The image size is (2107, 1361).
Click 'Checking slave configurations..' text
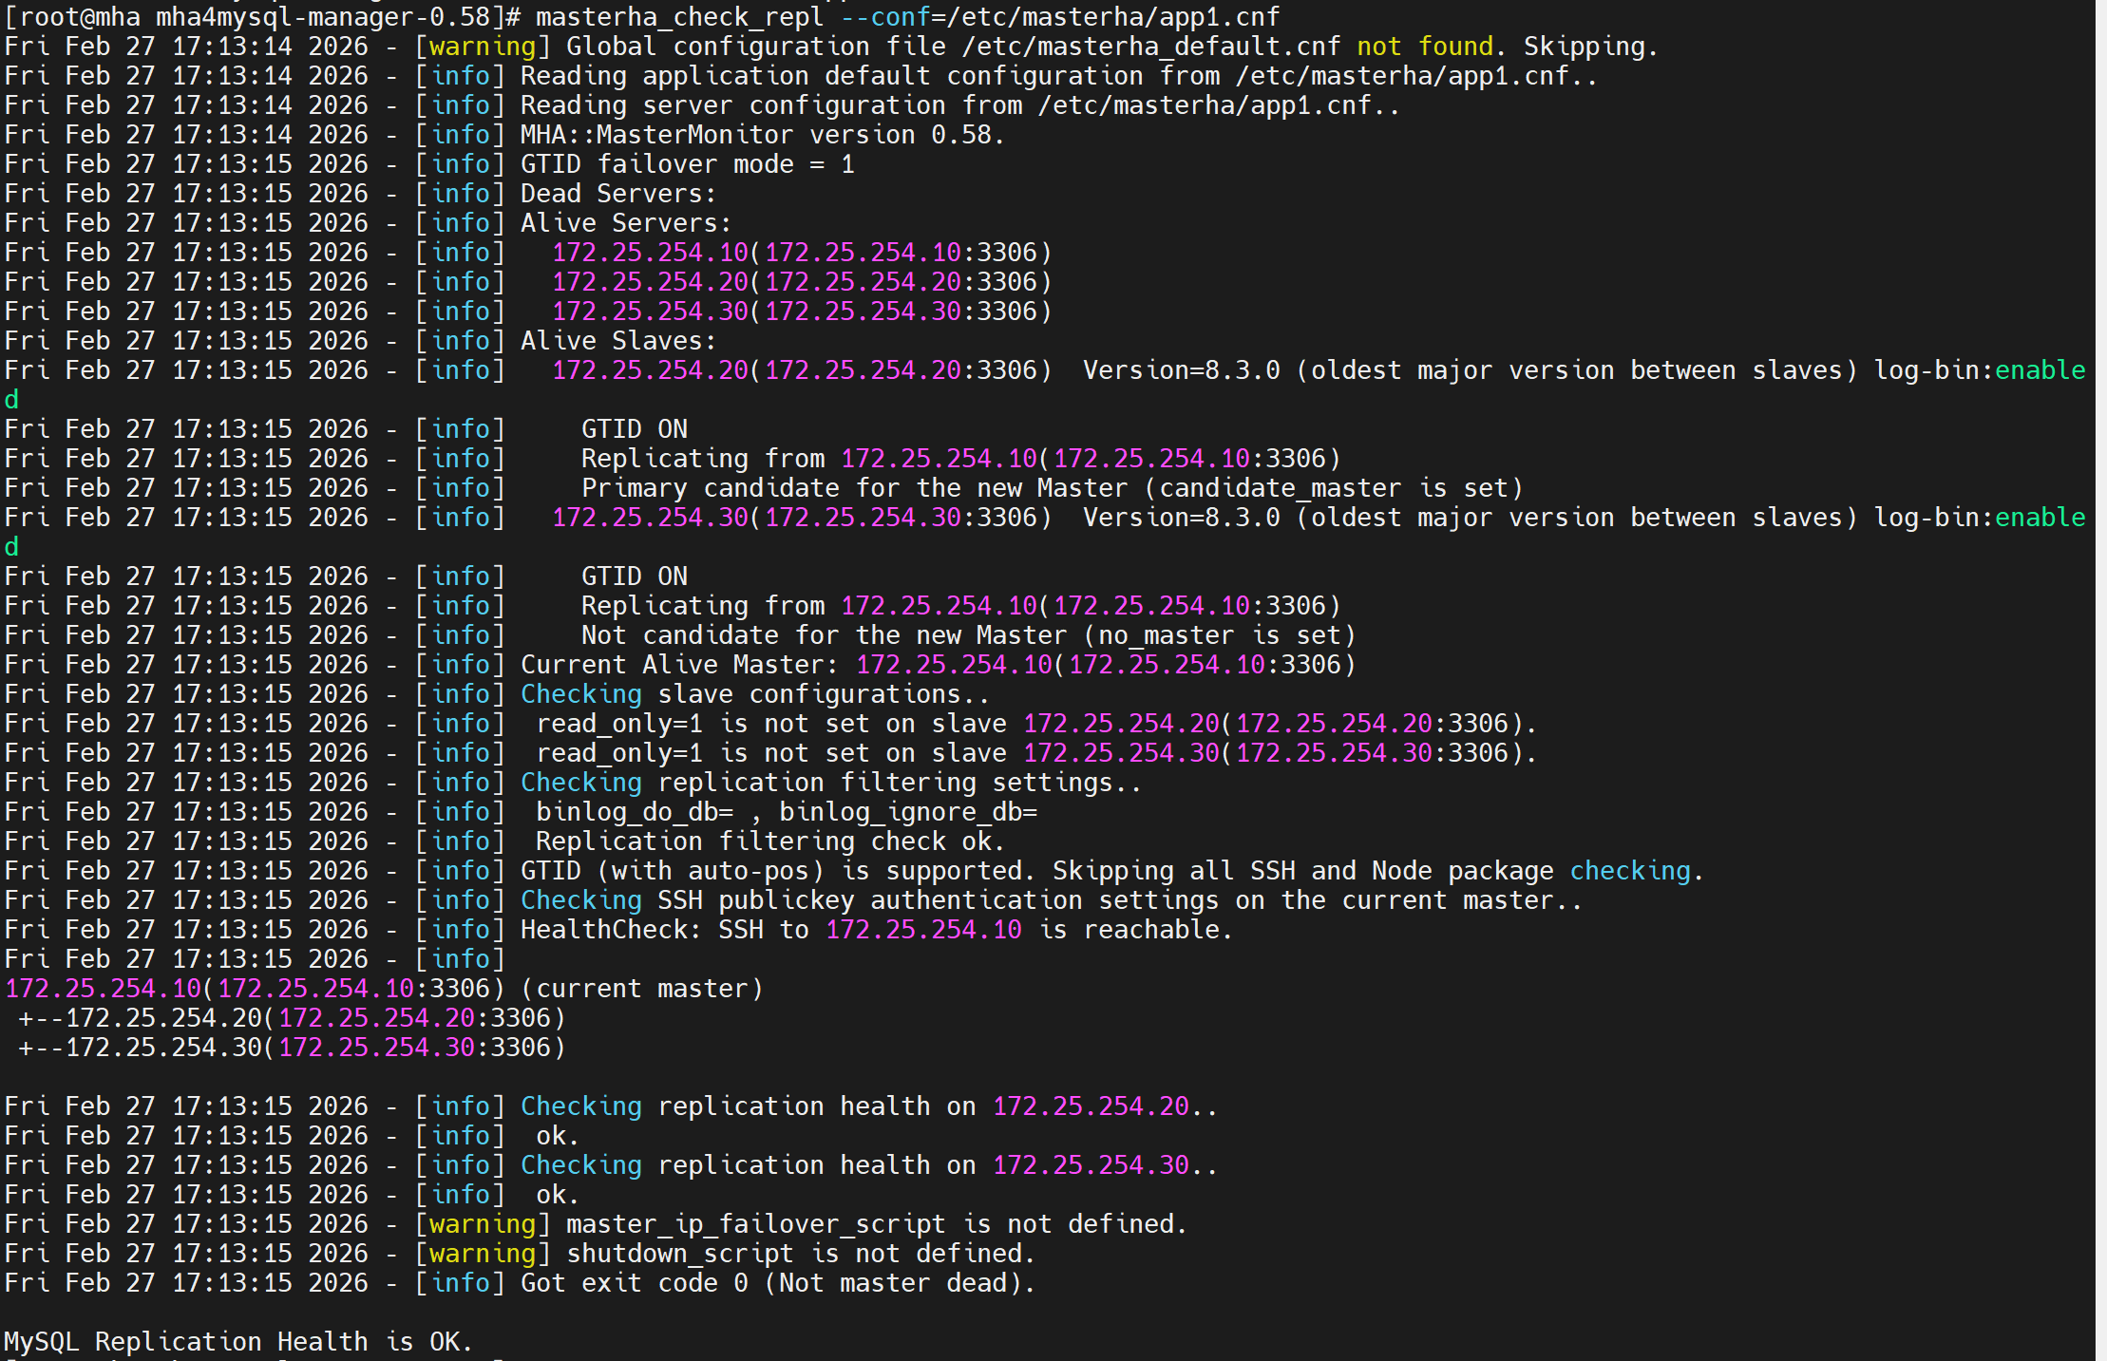coord(755,694)
